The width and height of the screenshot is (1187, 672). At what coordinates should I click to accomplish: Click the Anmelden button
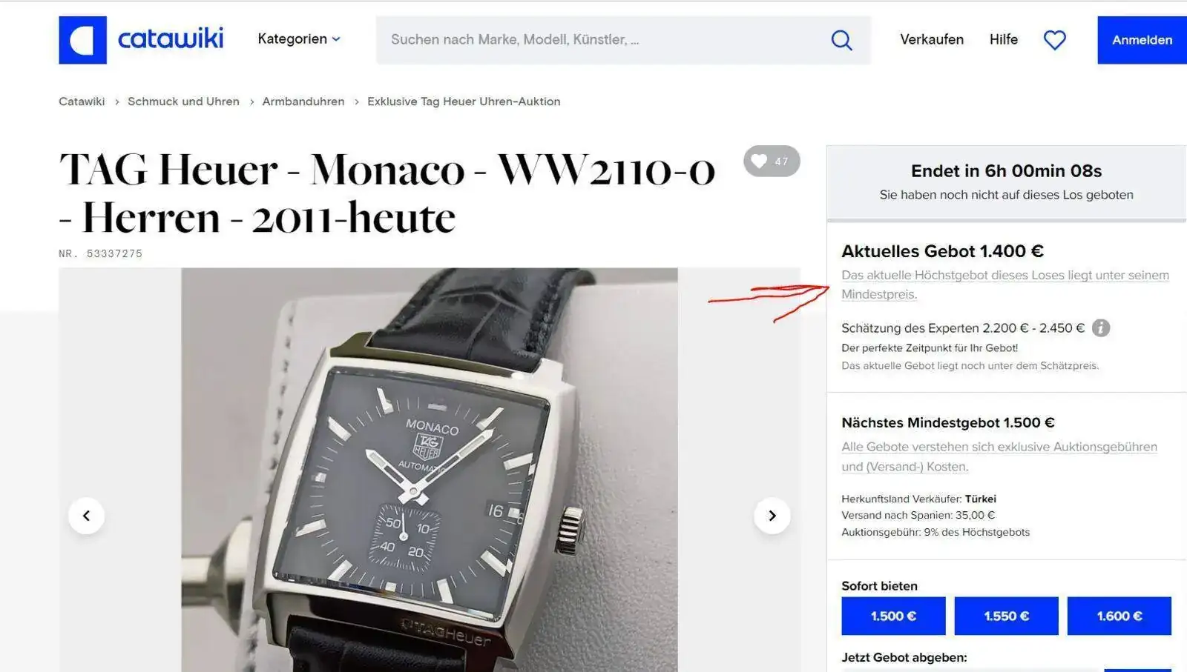[1142, 40]
